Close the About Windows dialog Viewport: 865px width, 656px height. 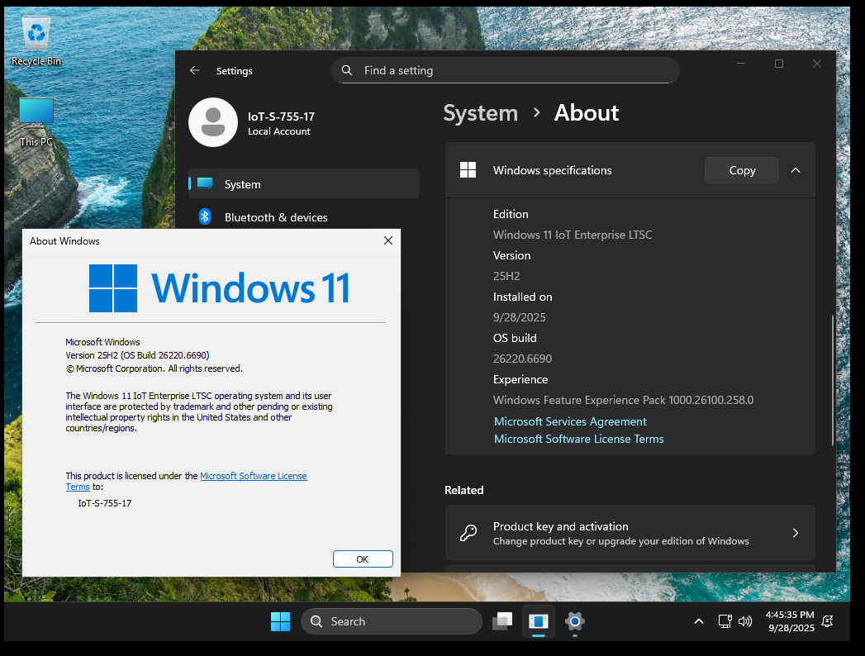pyautogui.click(x=388, y=240)
